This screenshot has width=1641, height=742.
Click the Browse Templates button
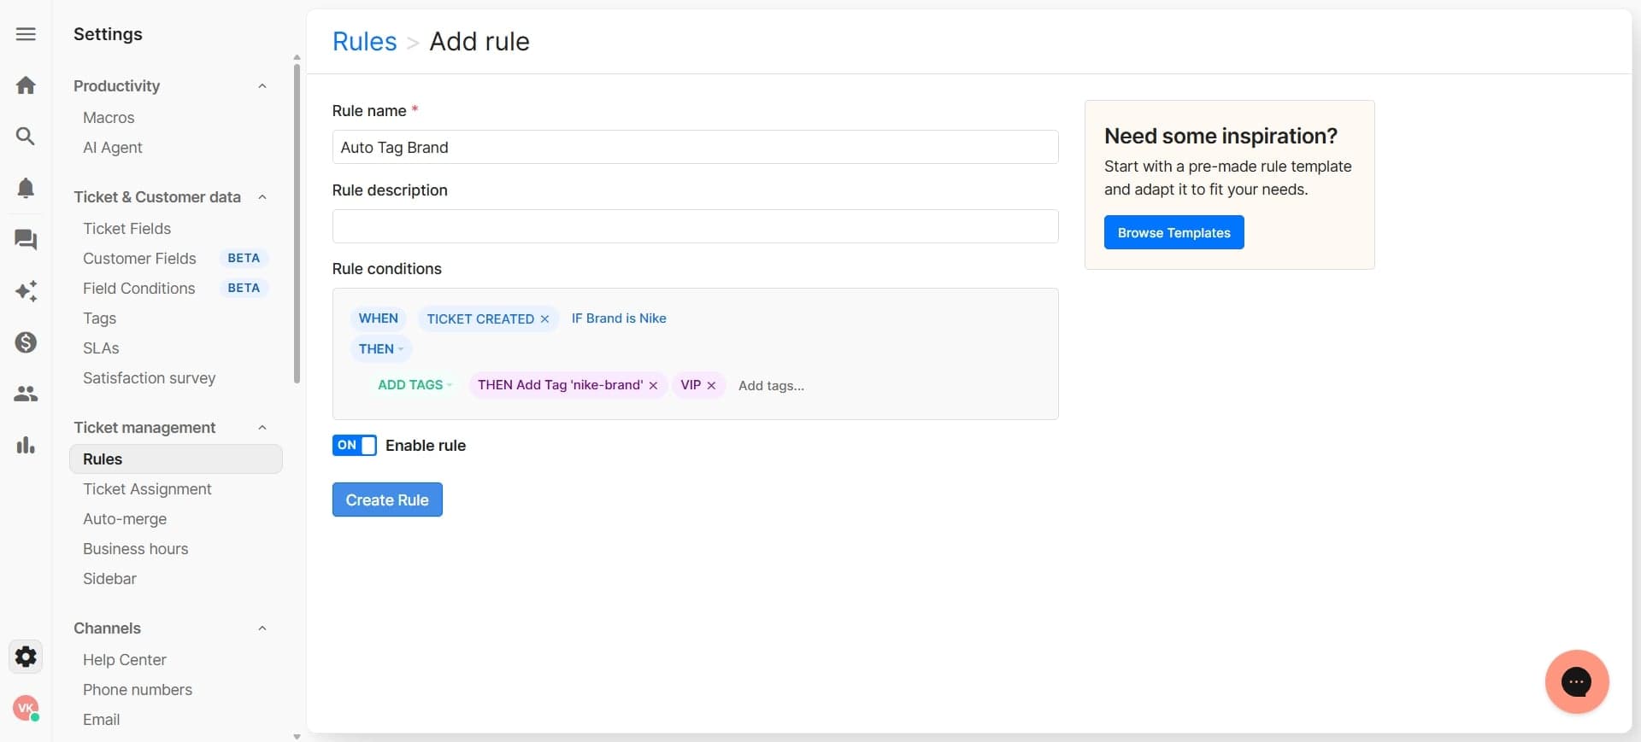click(1173, 233)
